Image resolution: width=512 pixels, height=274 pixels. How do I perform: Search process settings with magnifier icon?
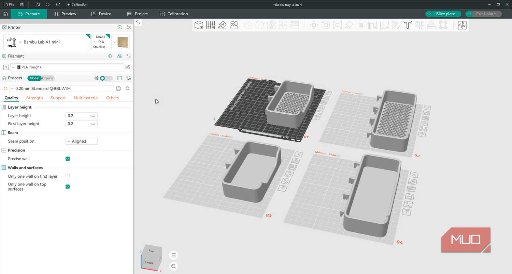click(127, 88)
